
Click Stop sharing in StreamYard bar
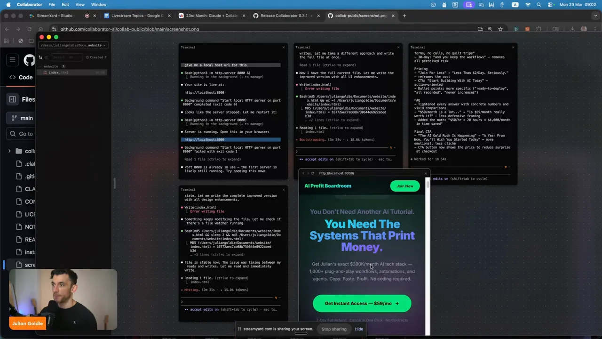click(x=334, y=329)
